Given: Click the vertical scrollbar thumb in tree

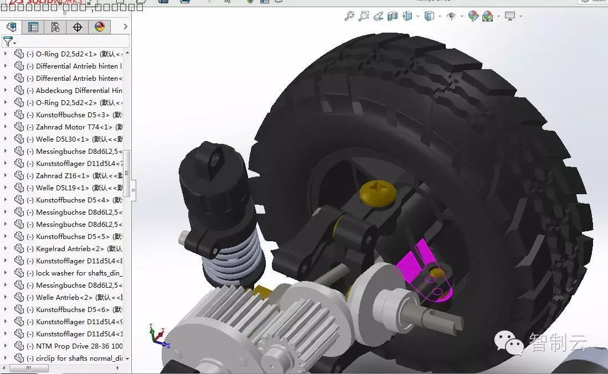Looking at the screenshot, I should pos(127,173).
